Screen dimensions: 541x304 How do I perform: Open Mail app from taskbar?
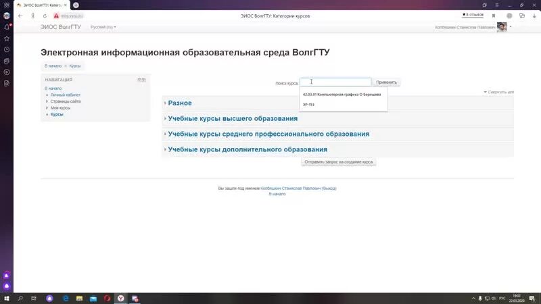coord(93,299)
